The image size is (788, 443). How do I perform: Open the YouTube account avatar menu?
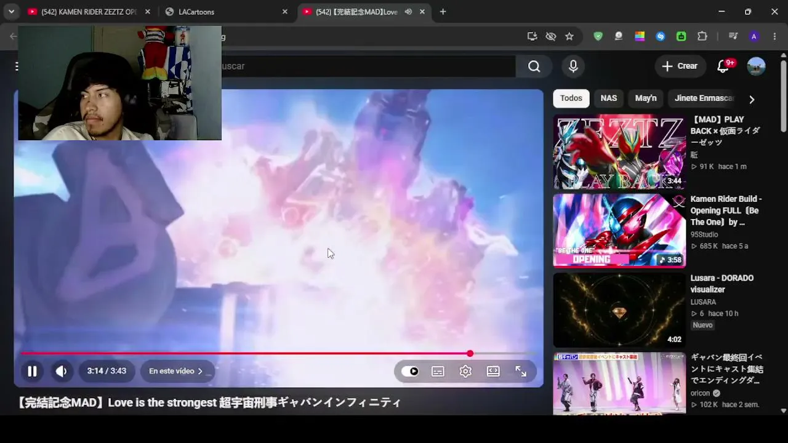(x=756, y=66)
